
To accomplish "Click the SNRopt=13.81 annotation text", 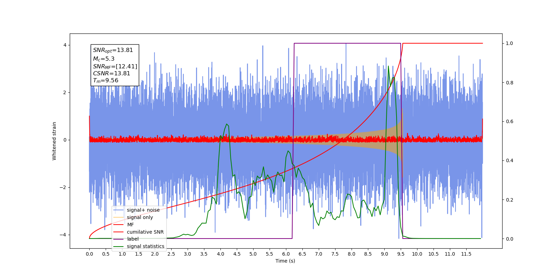I will (113, 50).
